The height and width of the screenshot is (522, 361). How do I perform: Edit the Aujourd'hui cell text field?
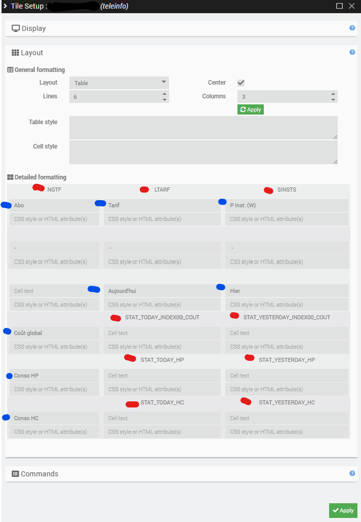(x=162, y=291)
